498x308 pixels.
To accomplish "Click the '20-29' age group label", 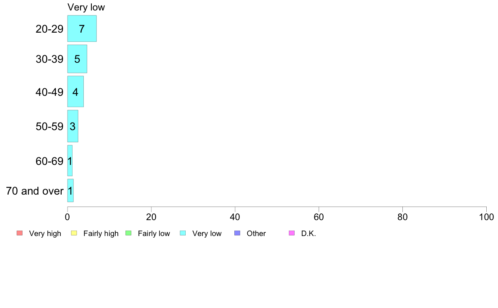I will point(49,29).
